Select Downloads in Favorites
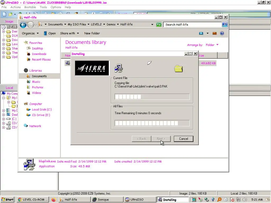Screen dimensions: 271x203 (39, 54)
